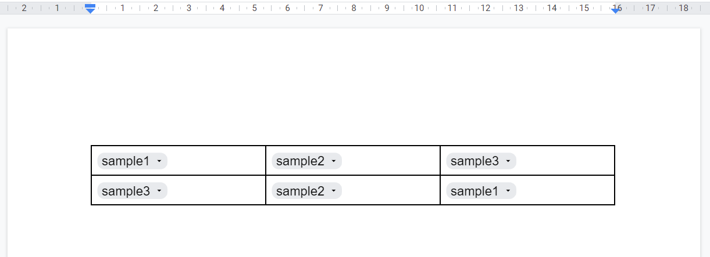
Task: Select the right indent marker on the ruler
Action: tap(615, 10)
